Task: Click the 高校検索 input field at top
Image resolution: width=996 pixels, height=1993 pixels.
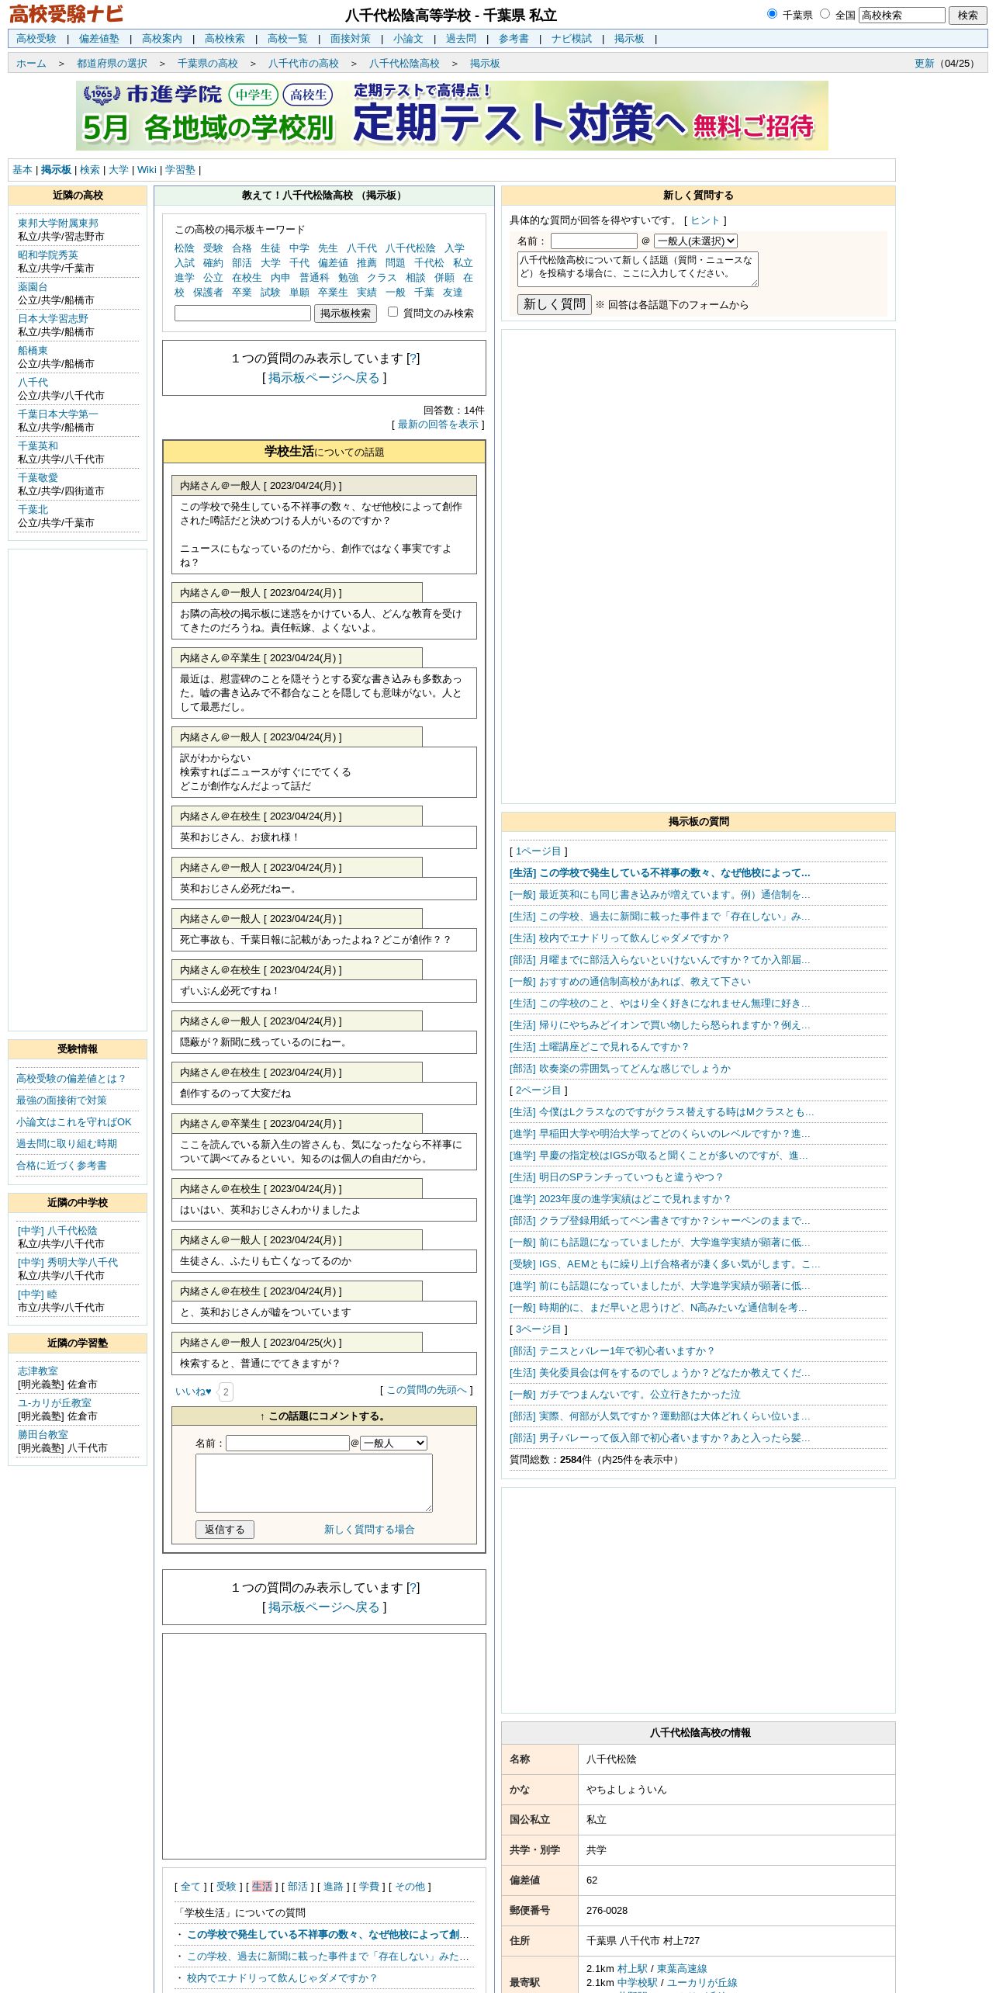Action: (901, 15)
